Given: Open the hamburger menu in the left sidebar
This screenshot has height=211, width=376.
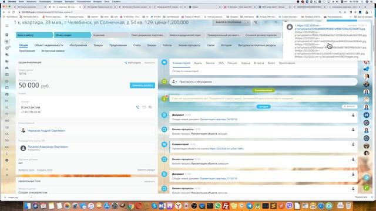Looking at the screenshot, I should tap(7, 26).
